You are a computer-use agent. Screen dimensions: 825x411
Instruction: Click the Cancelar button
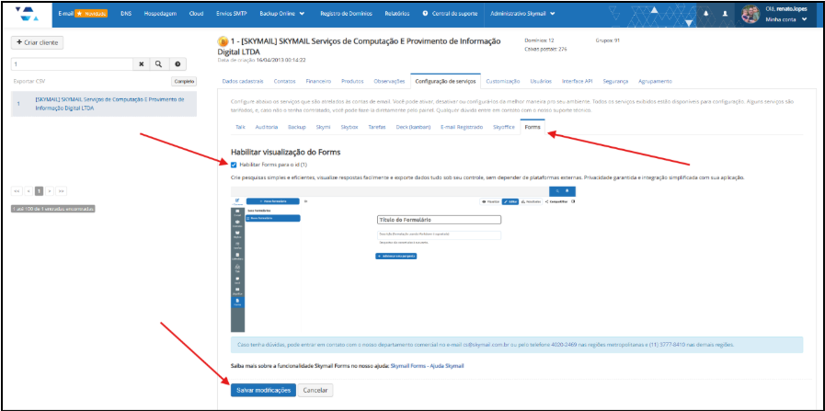pyautogui.click(x=315, y=390)
